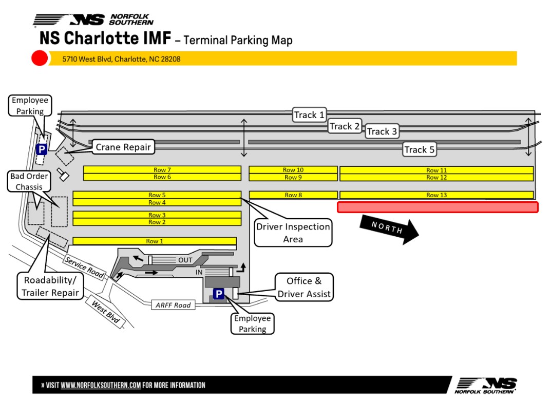The image size is (551, 401).
Task: Click the Bad Order Chassis callout
Action: 29,182
